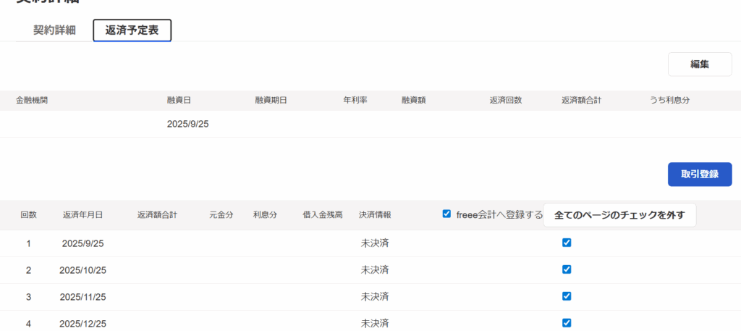Click 未決済 status in the 2025/12/25 row
This screenshot has width=741, height=331.
pyautogui.click(x=375, y=324)
